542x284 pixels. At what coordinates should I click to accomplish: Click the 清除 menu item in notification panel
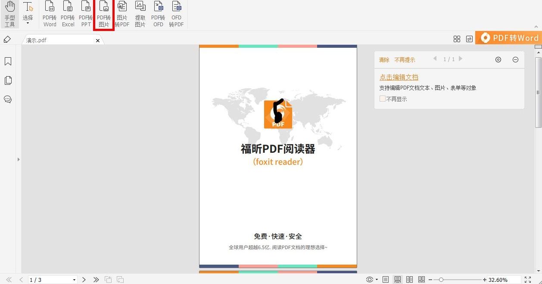(384, 60)
